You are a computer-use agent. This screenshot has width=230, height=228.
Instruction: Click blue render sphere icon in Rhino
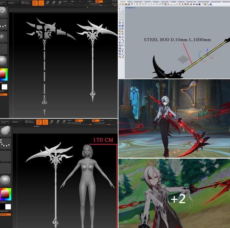pyautogui.click(x=199, y=4)
